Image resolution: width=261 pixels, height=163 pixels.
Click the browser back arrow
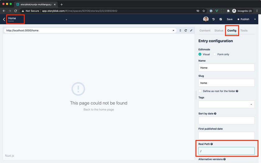[4, 11]
